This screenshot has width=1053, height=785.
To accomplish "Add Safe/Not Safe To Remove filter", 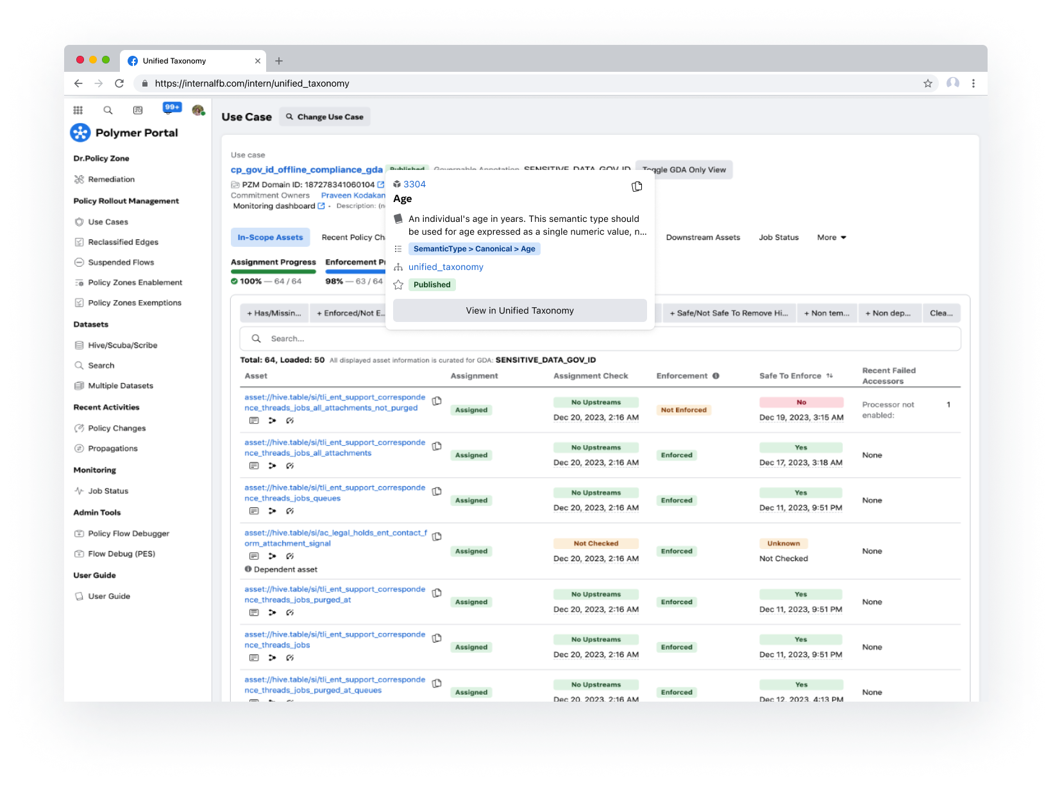I will (x=729, y=313).
